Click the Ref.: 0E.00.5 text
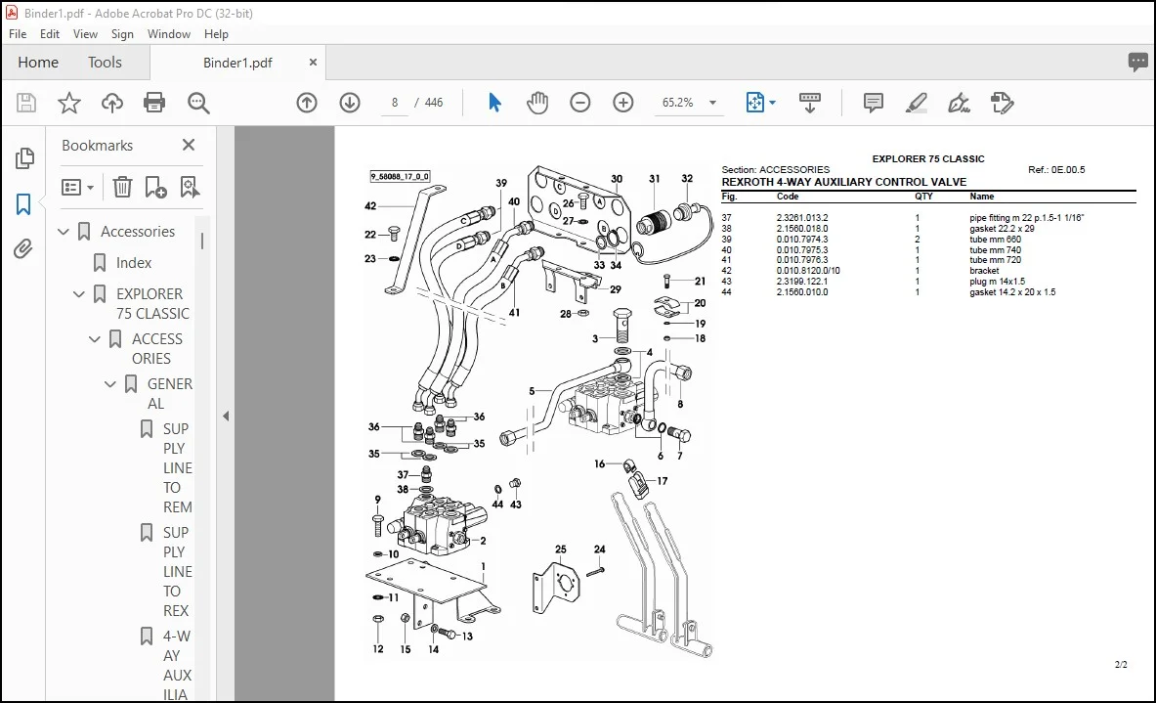 1056,170
